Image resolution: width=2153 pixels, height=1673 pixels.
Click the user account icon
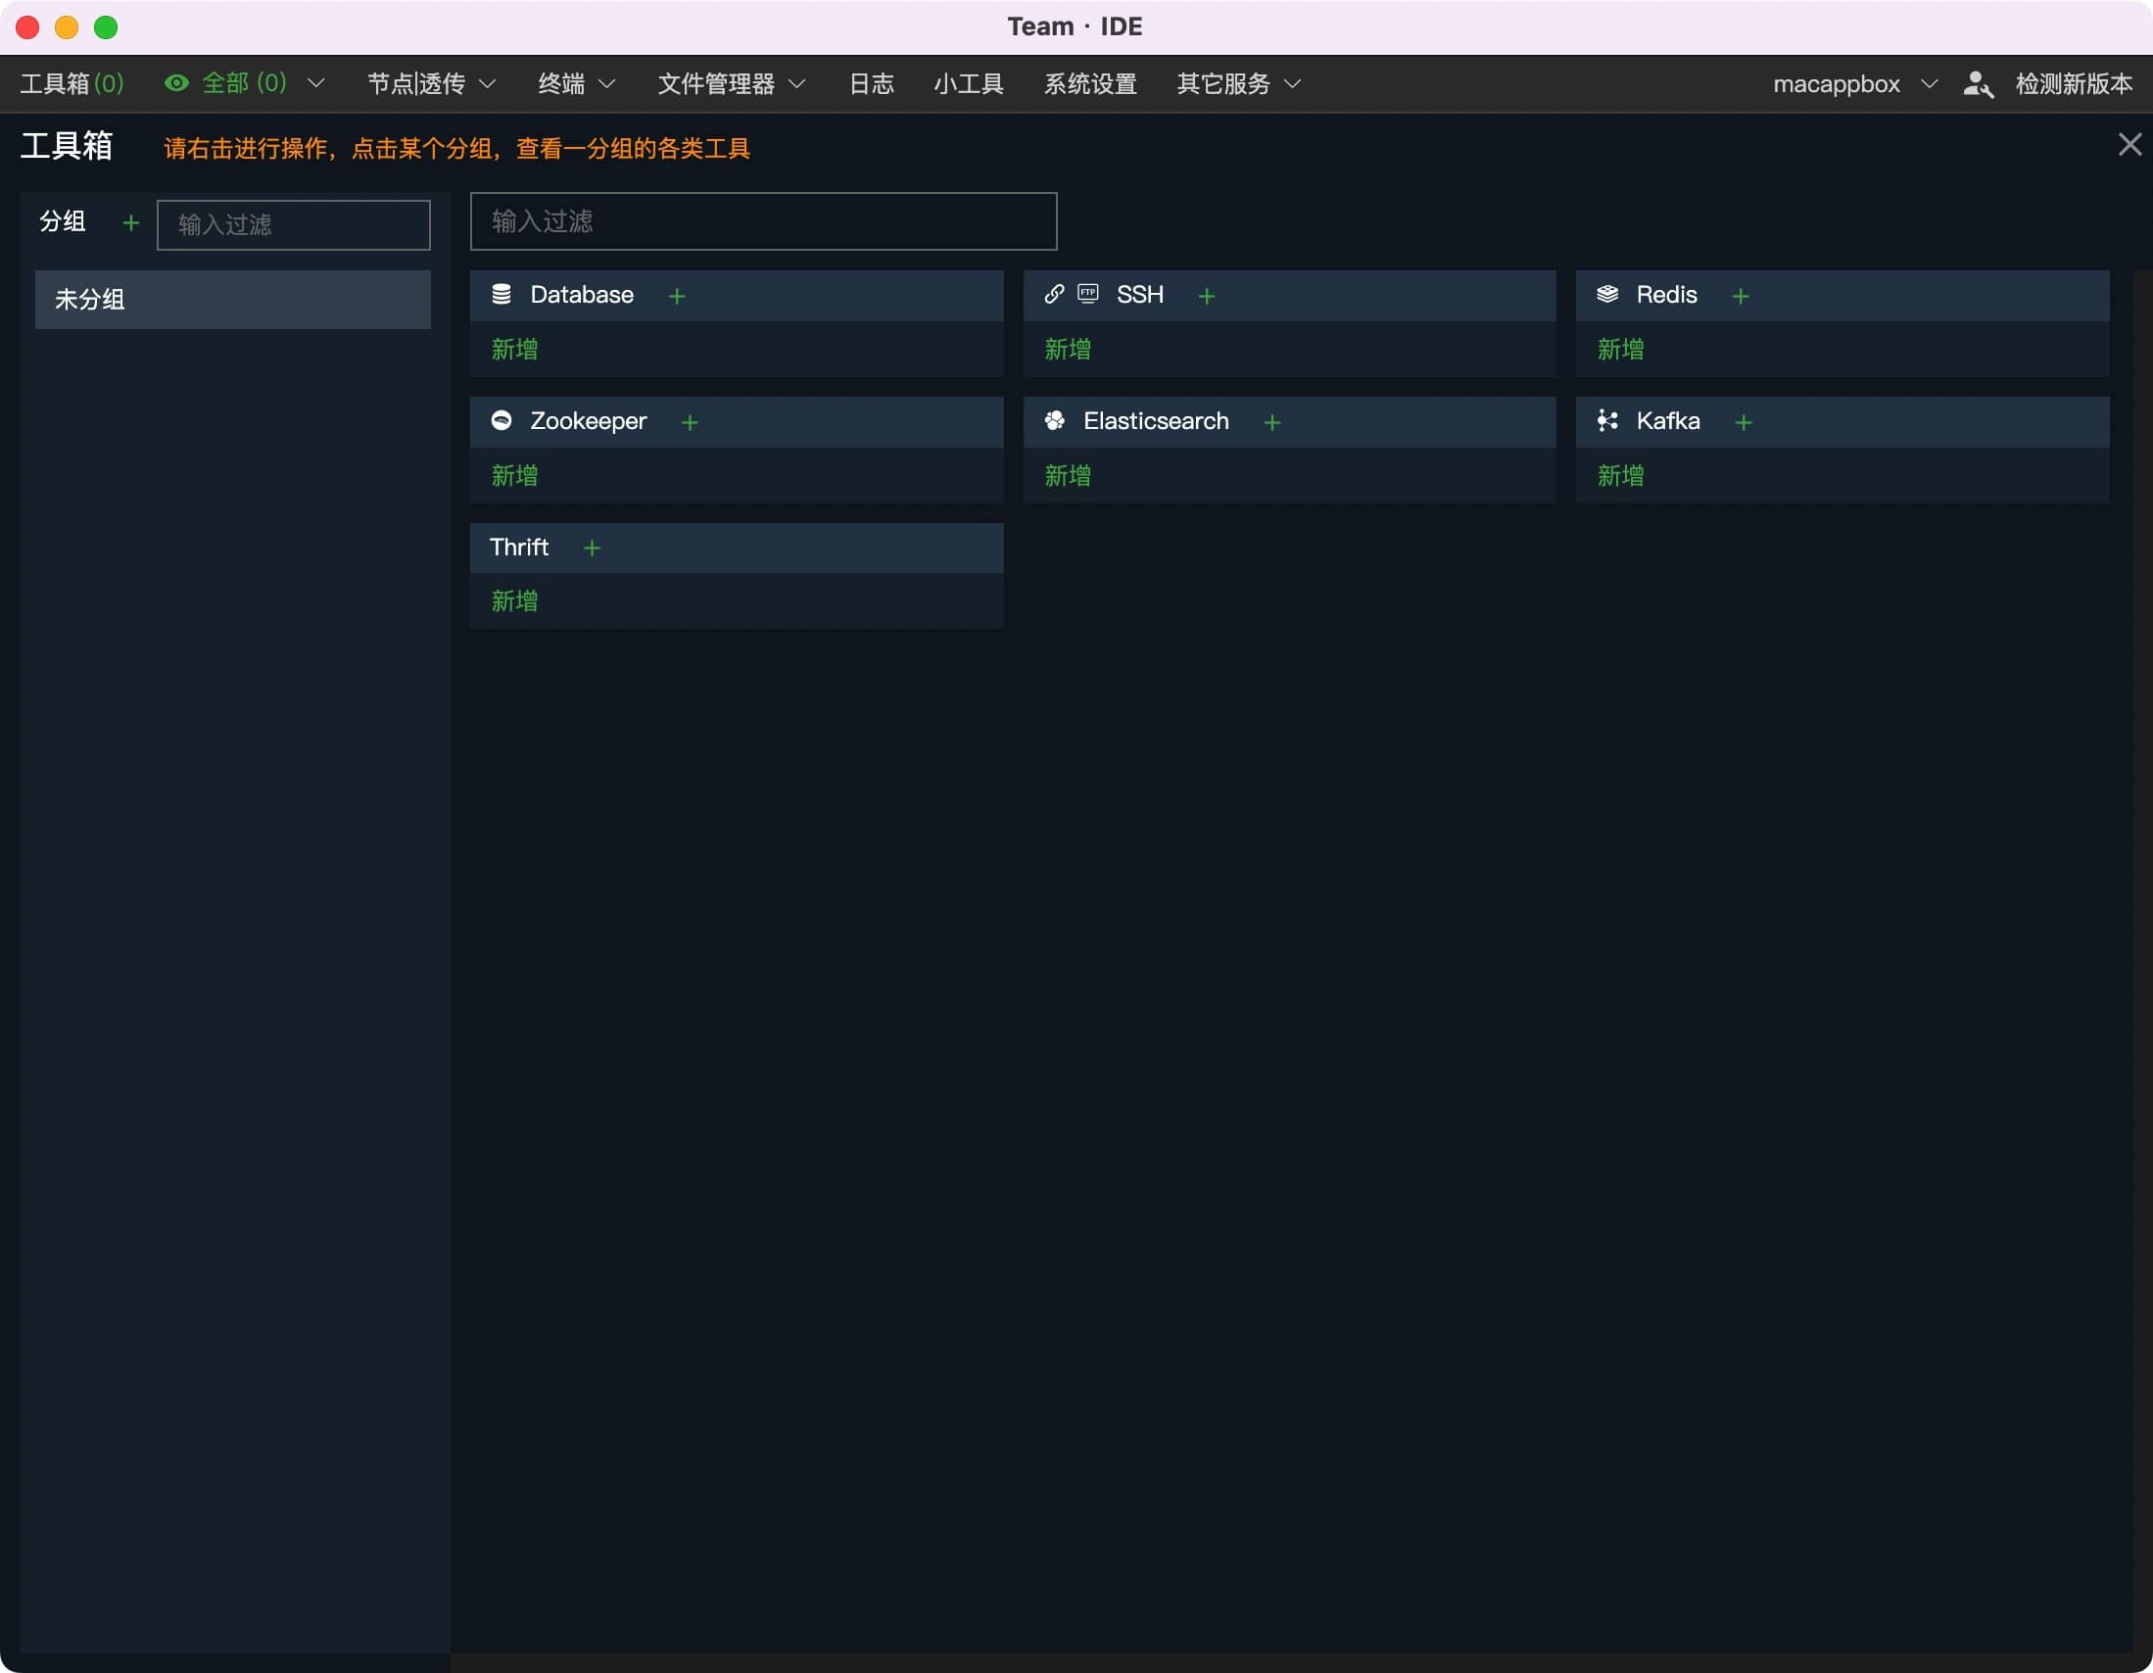point(1978,84)
